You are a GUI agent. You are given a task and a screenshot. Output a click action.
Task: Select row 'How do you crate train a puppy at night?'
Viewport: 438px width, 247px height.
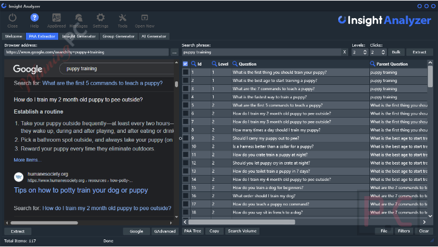pyautogui.click(x=305, y=155)
